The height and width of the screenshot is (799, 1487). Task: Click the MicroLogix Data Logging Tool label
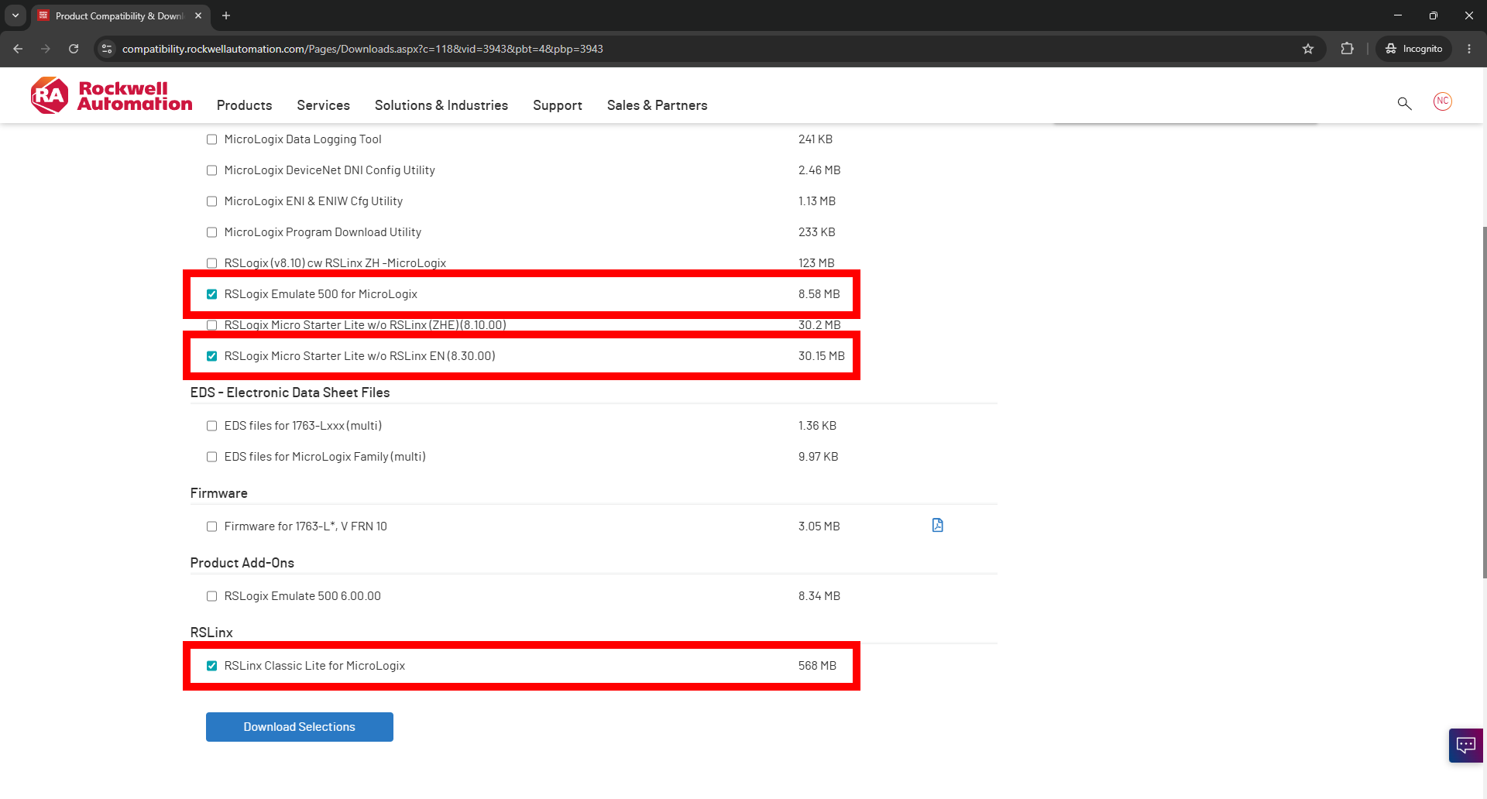pyautogui.click(x=303, y=139)
